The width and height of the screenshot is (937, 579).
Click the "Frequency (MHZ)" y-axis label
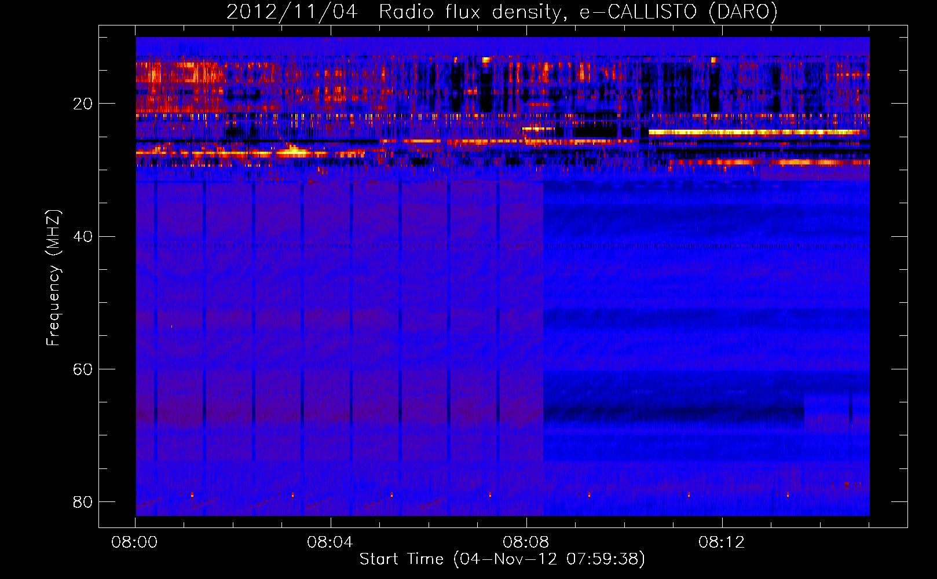[53, 278]
